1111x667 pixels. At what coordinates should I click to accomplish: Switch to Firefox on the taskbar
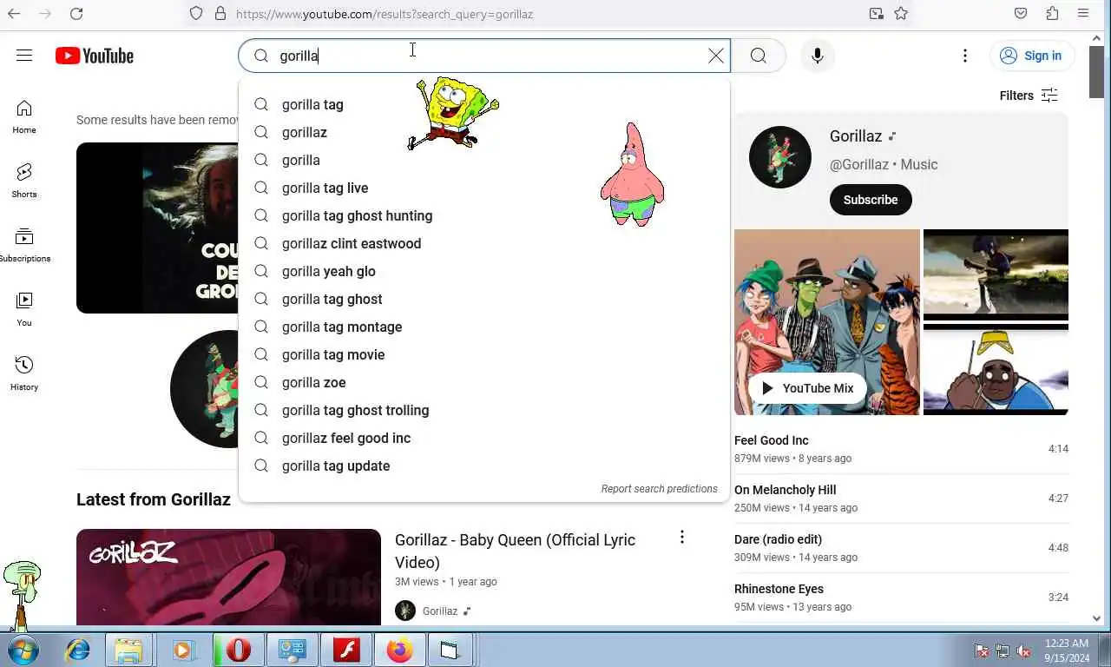[399, 650]
